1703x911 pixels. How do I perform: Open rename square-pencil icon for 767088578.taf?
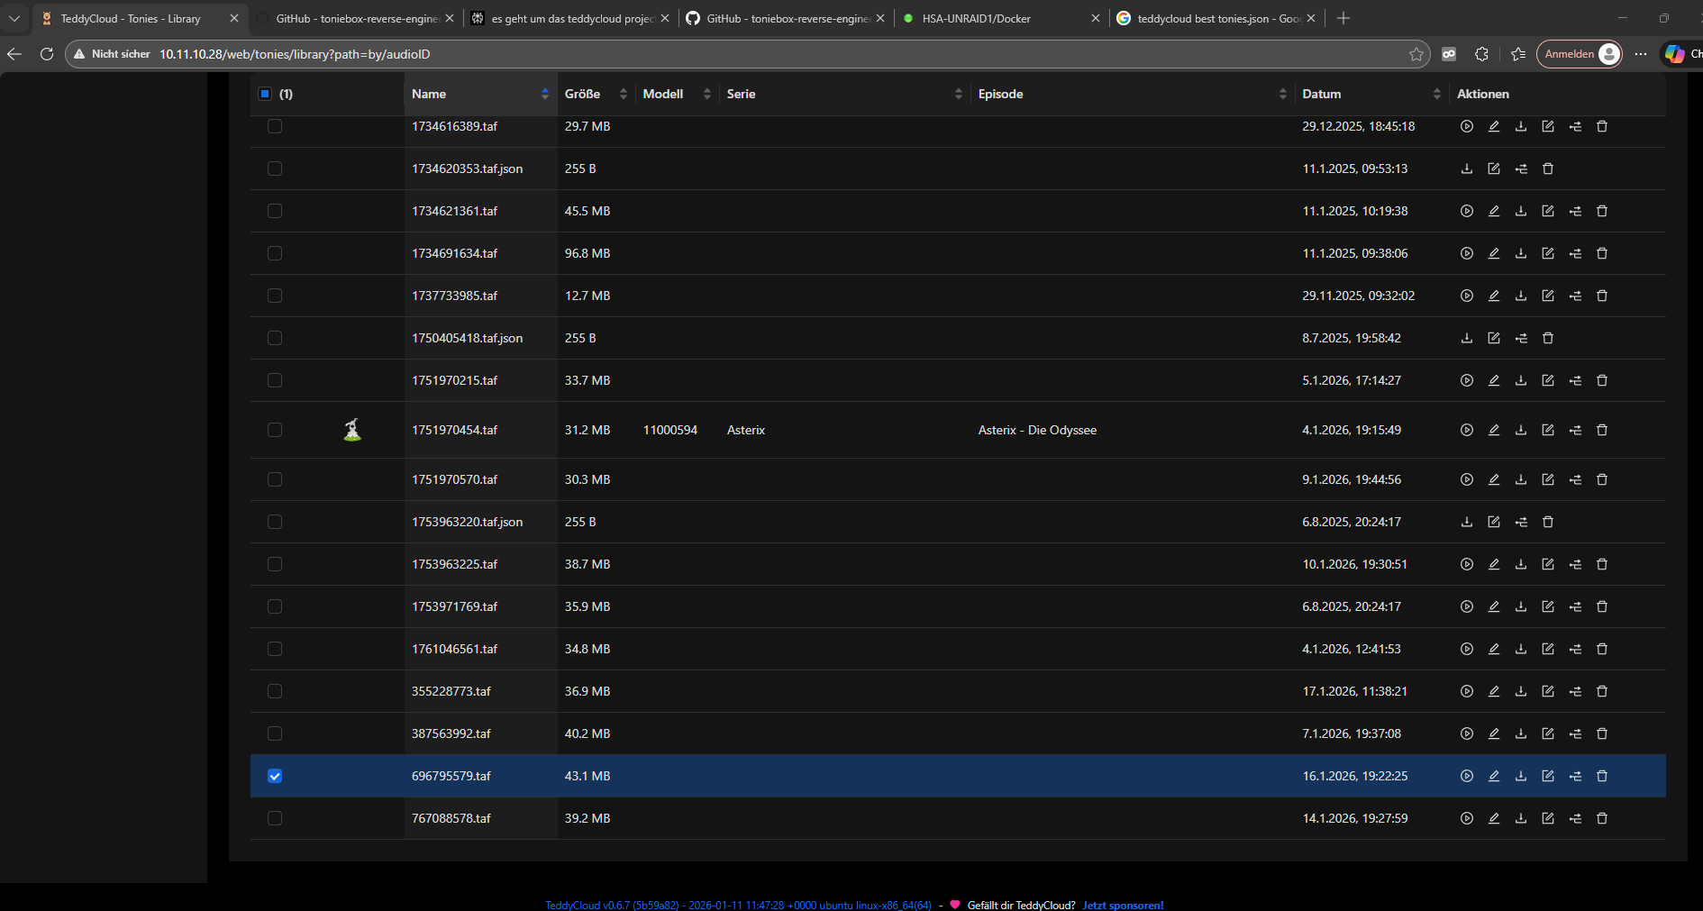[1547, 818]
